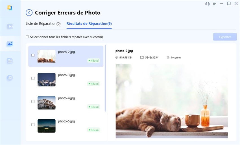The width and height of the screenshot is (240, 145).
Task: Open the headset support icon
Action: pos(208,3)
